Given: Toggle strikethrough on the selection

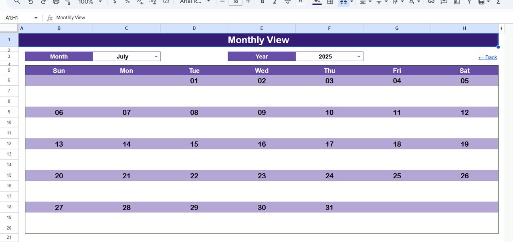Looking at the screenshot, I should [287, 2].
